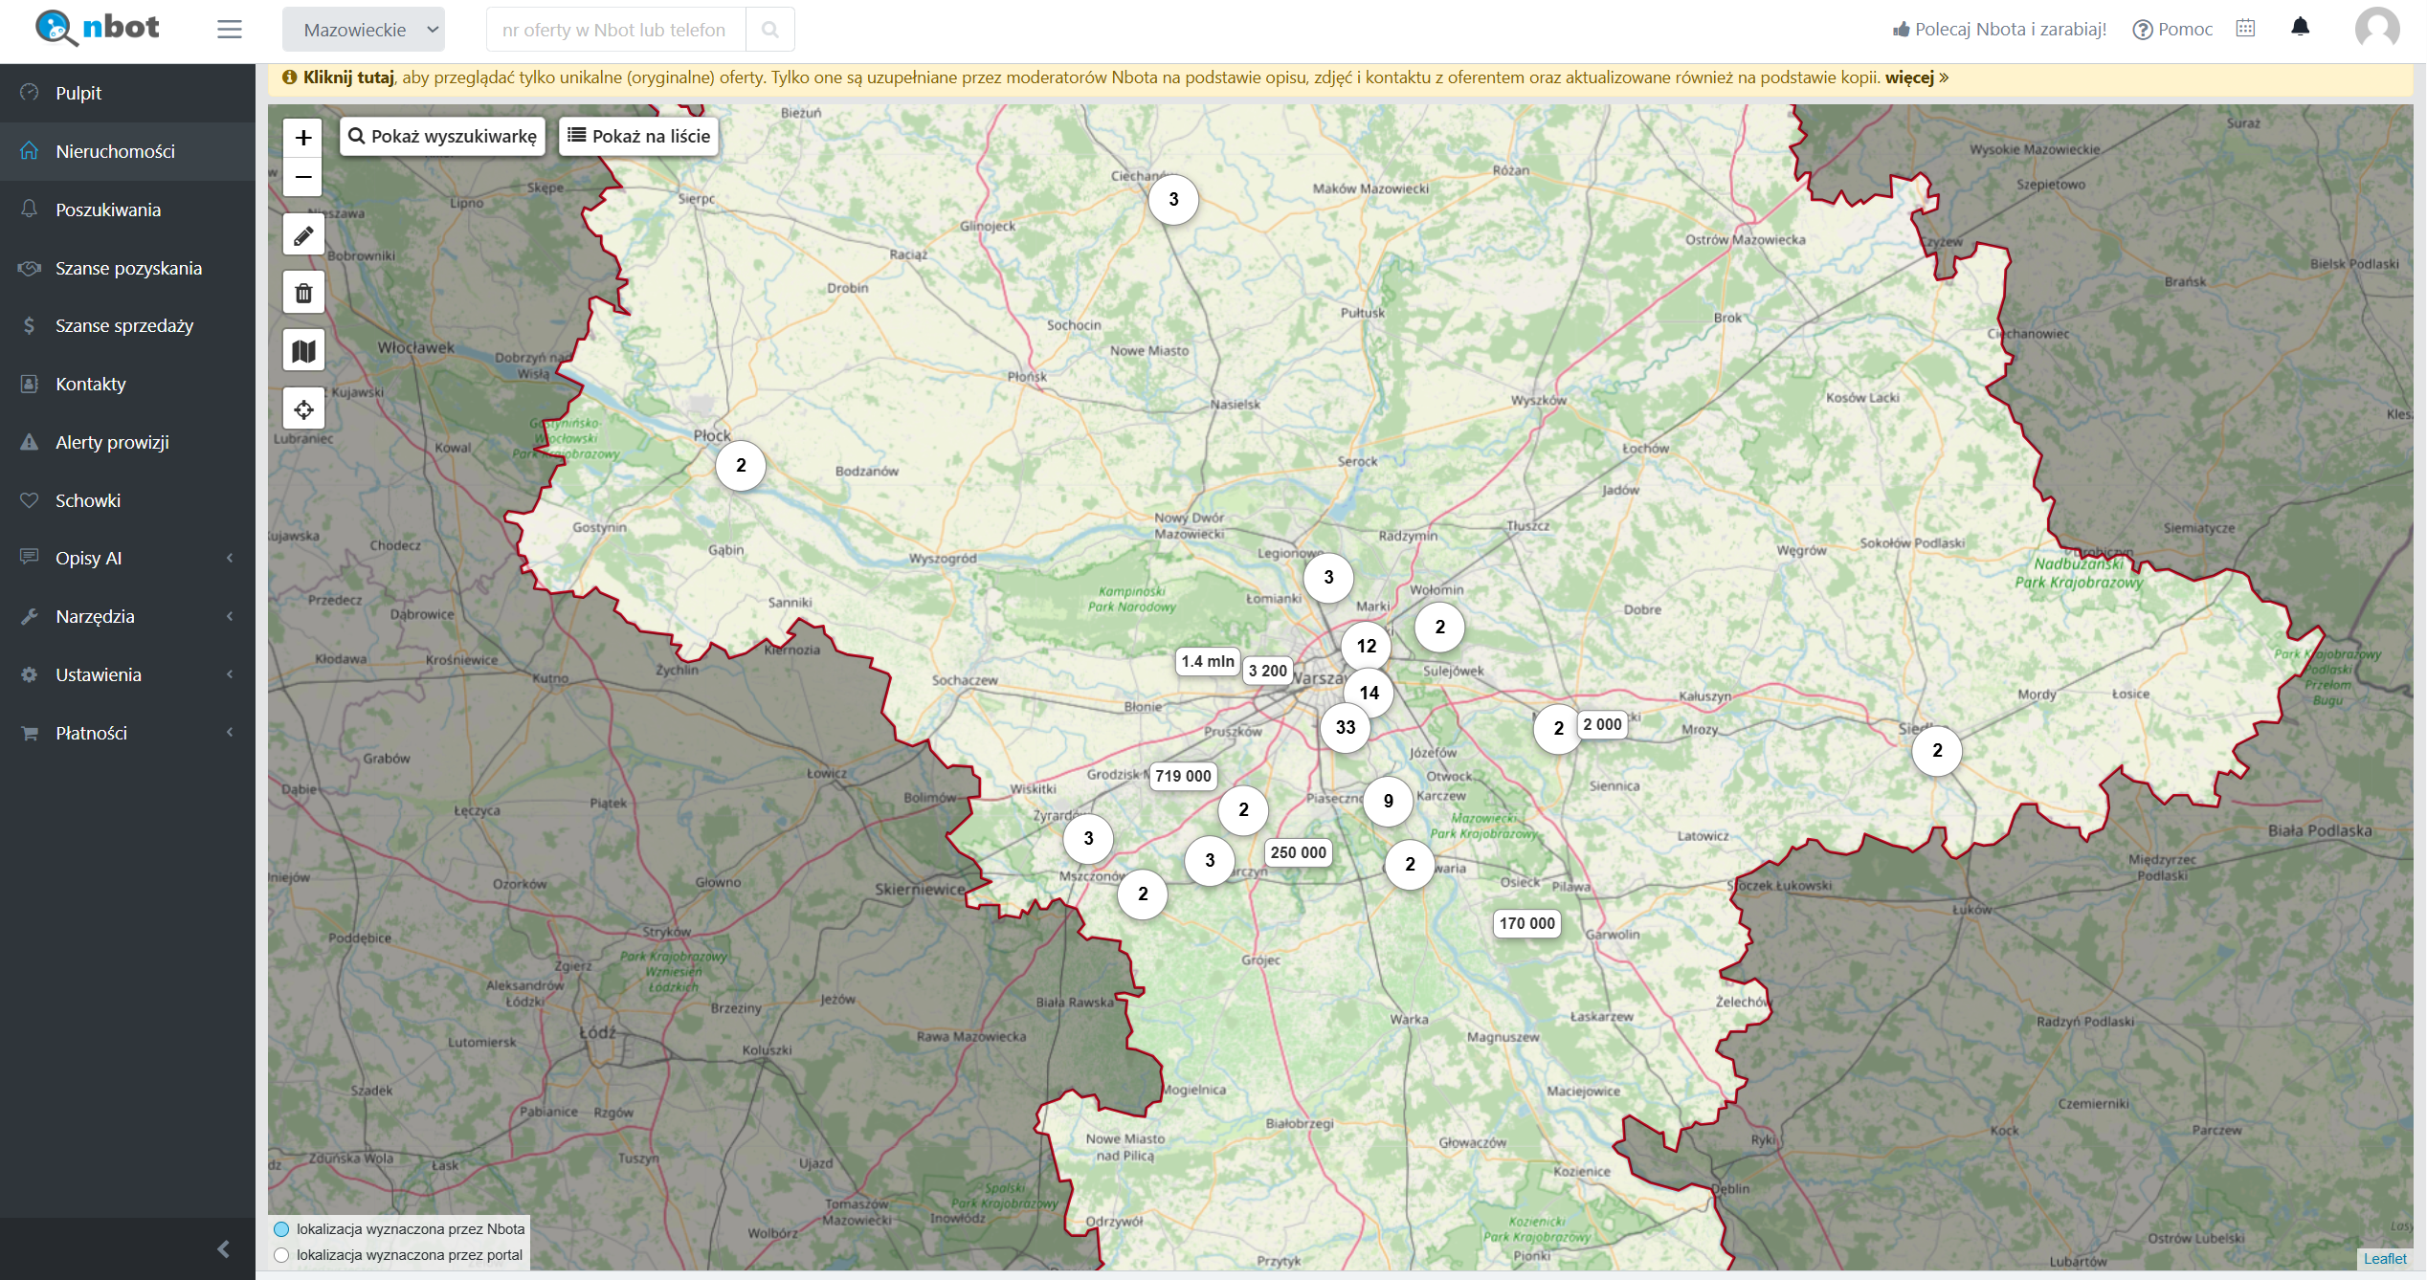Click więcej link in banner
This screenshot has width=2427, height=1280.
[1917, 77]
